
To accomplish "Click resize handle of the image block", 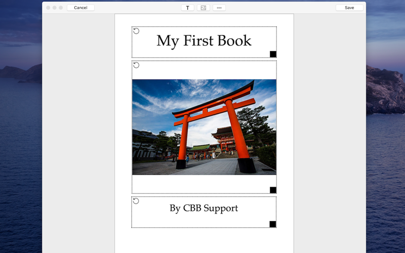I will click(273, 190).
